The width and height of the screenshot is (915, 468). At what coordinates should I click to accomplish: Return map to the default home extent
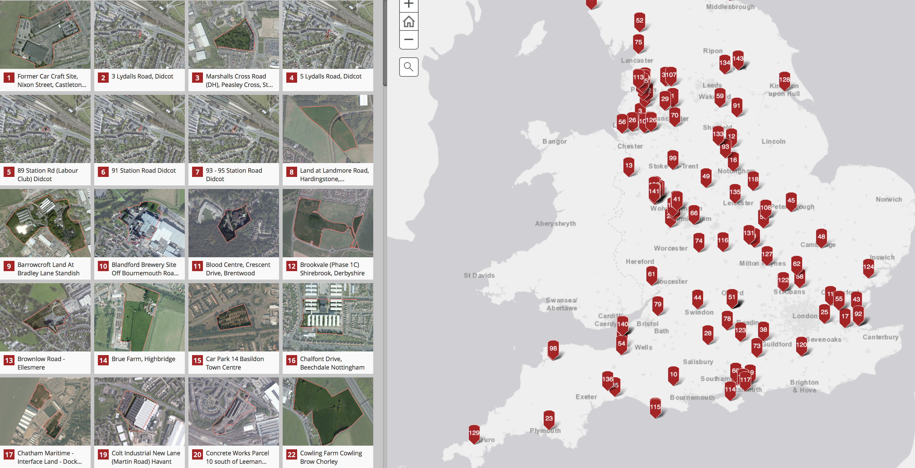[x=409, y=22]
